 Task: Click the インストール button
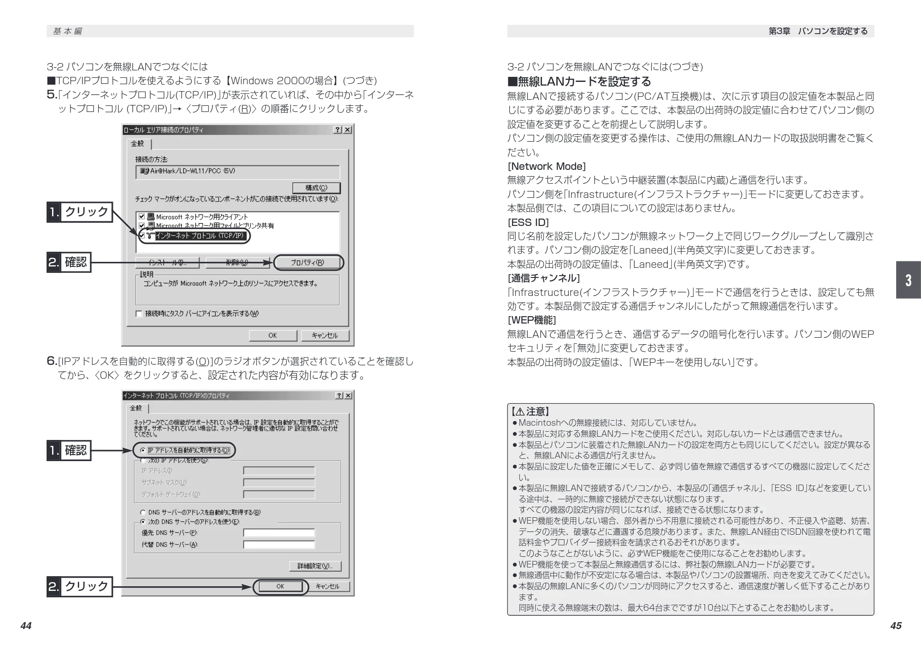(x=167, y=263)
